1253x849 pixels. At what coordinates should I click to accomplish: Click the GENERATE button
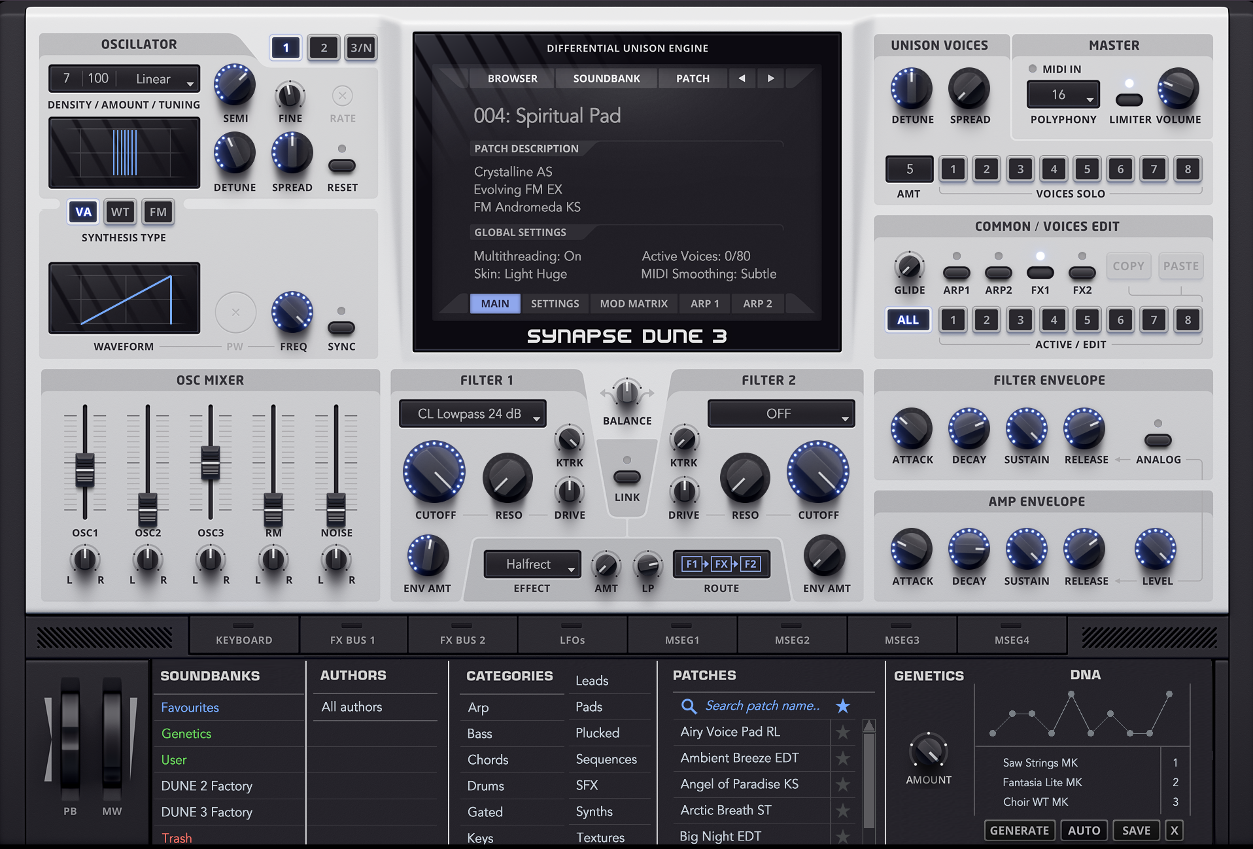pos(1019,830)
